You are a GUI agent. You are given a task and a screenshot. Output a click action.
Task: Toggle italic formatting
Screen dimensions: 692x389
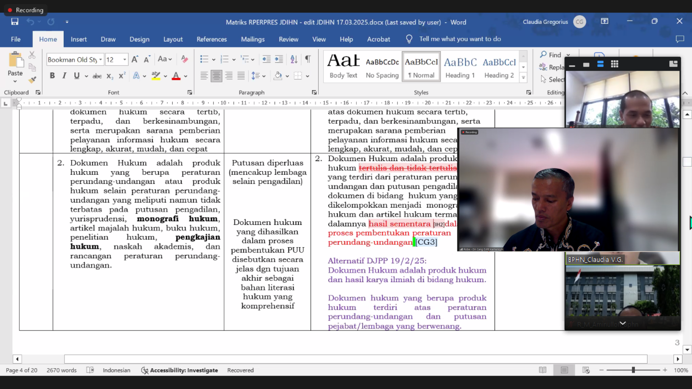64,76
